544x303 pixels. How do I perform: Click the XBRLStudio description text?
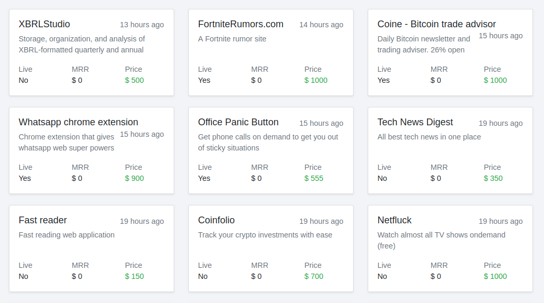point(81,45)
